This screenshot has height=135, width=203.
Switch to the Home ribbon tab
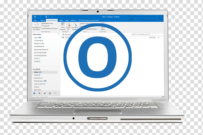coord(42,20)
